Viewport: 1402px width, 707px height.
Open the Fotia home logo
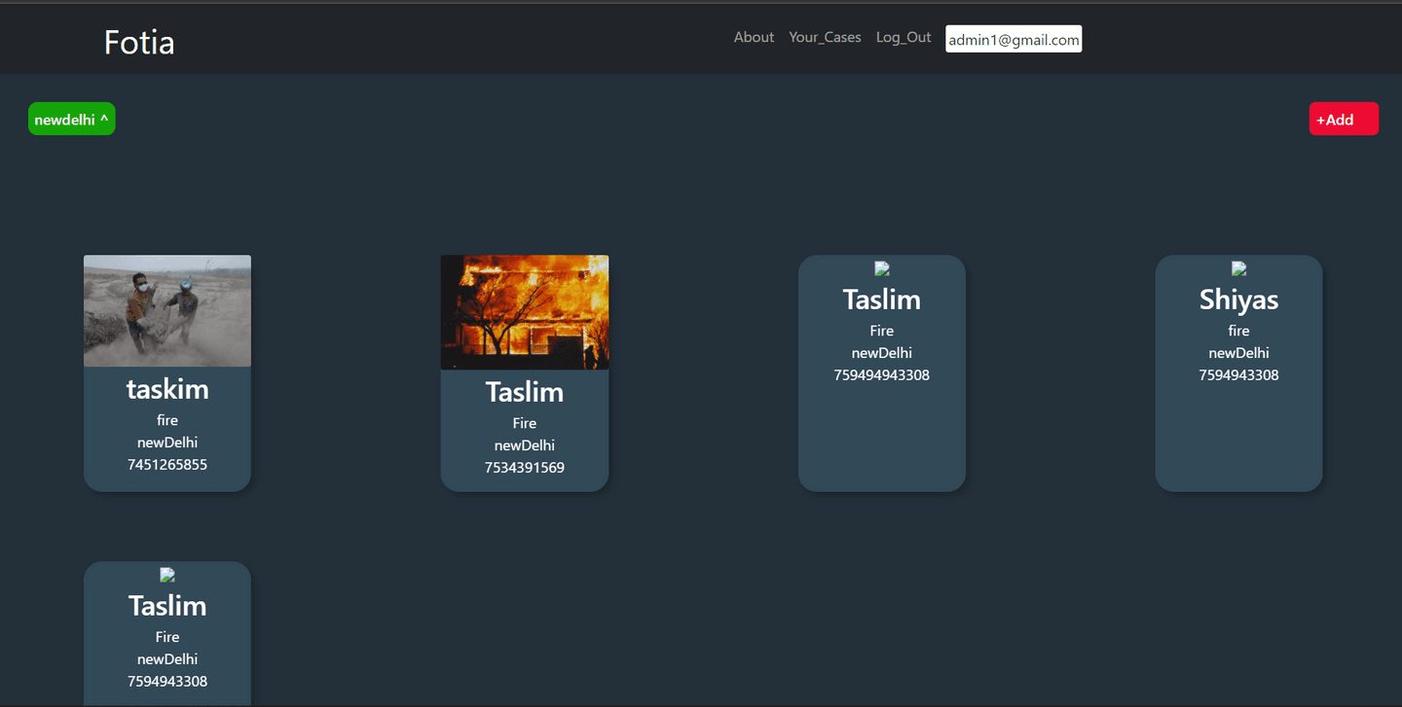pyautogui.click(x=139, y=43)
